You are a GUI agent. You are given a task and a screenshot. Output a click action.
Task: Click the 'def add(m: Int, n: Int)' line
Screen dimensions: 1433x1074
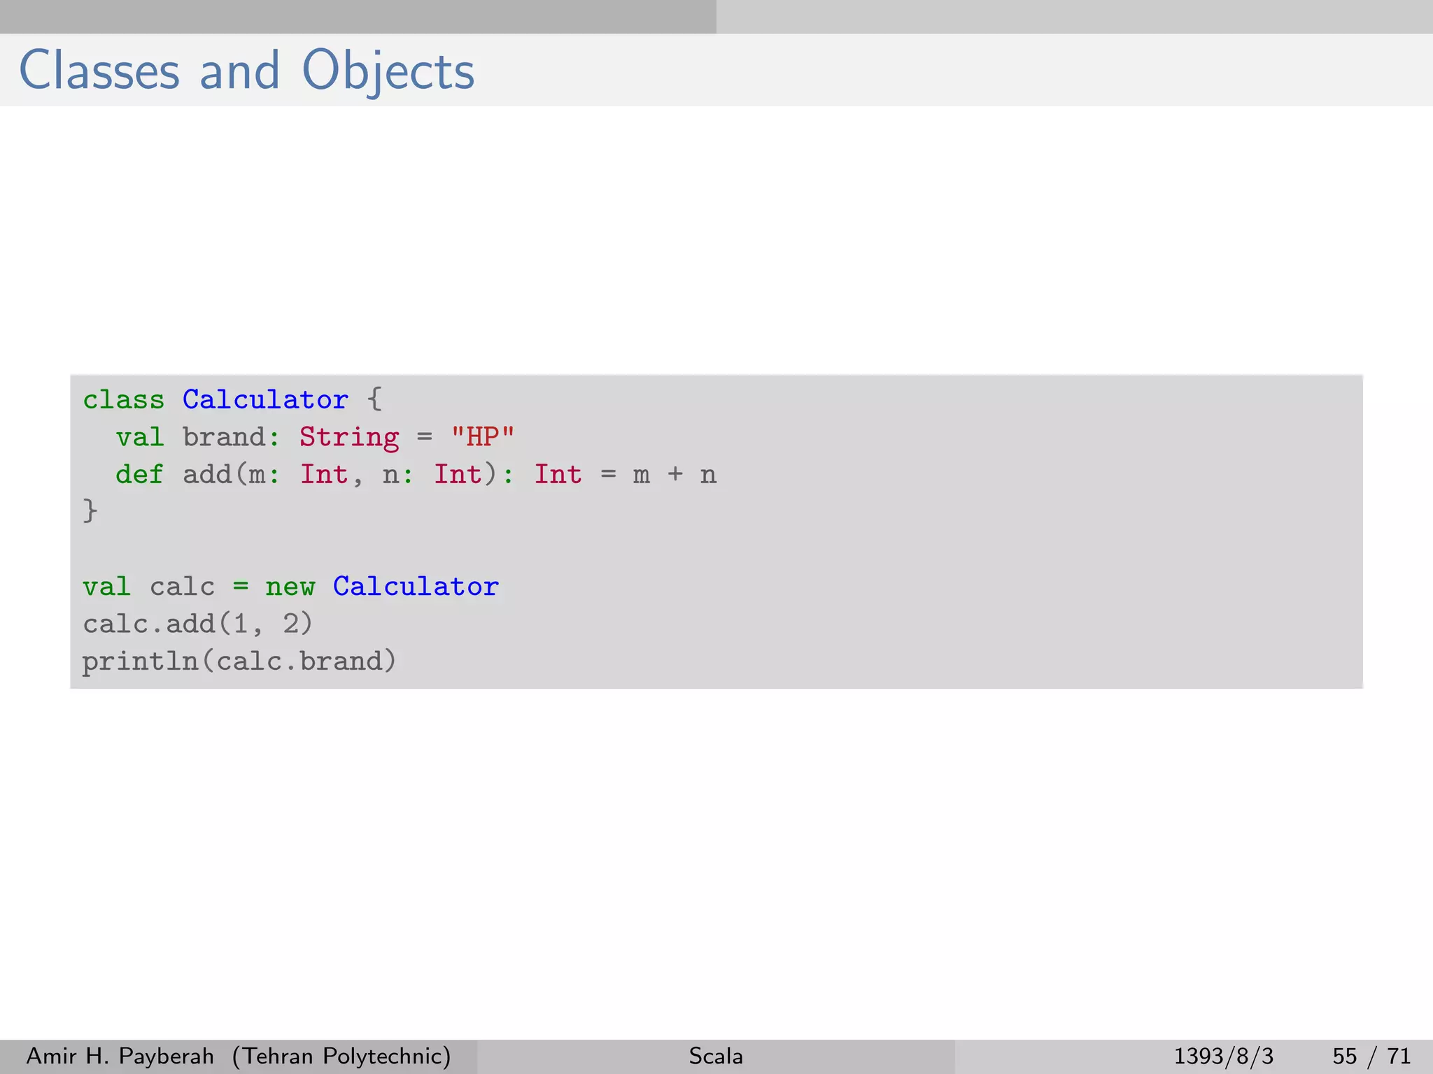416,475
